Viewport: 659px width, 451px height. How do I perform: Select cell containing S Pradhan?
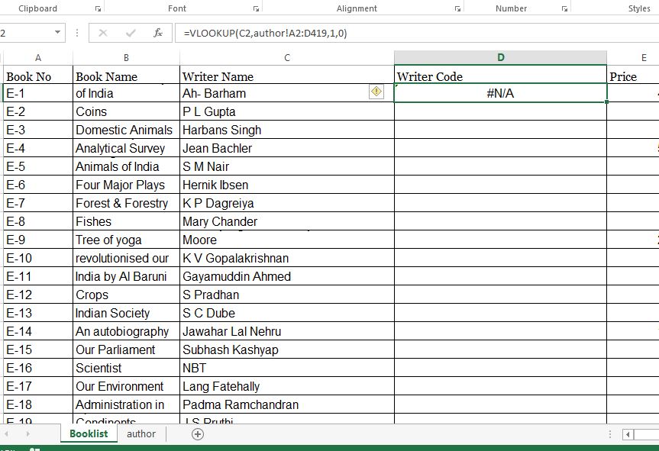tap(287, 295)
